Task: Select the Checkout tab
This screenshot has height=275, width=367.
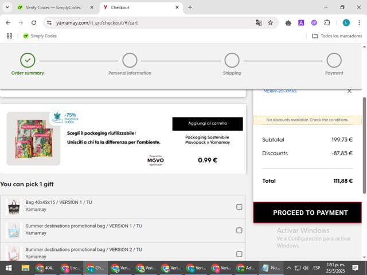Action: [140, 7]
